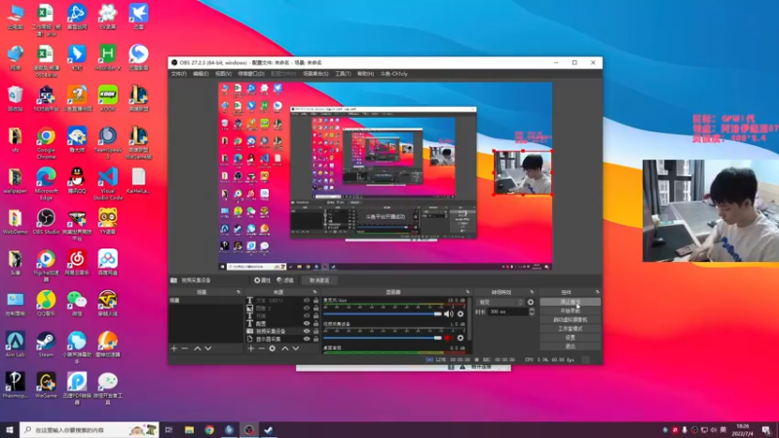The width and height of the screenshot is (779, 438).
Task: Float the Audio Mixer dock via header icon
Action: click(x=467, y=292)
